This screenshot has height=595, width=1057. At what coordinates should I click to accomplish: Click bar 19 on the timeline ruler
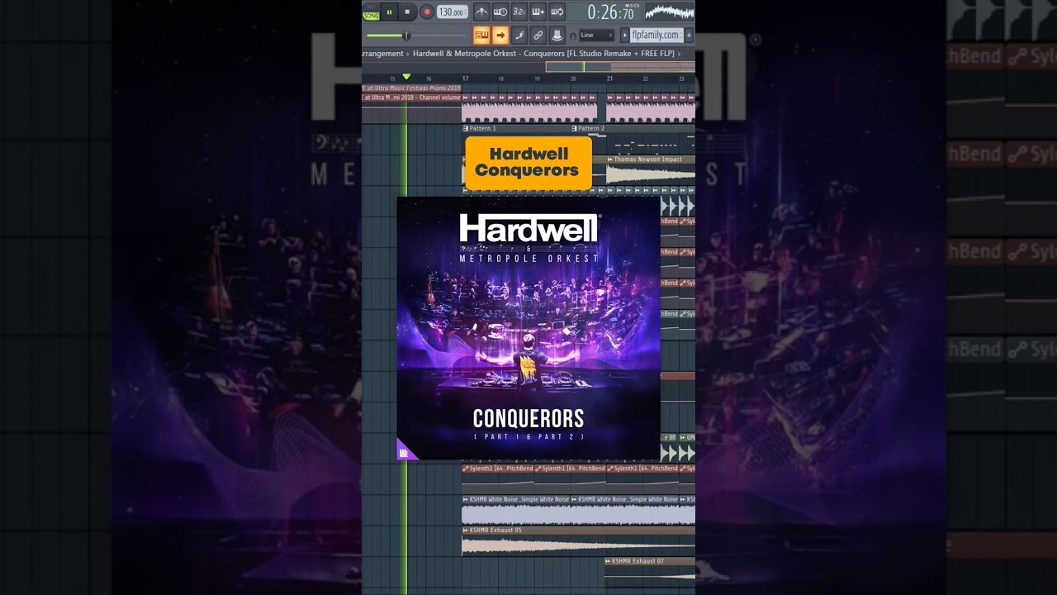[x=538, y=79]
